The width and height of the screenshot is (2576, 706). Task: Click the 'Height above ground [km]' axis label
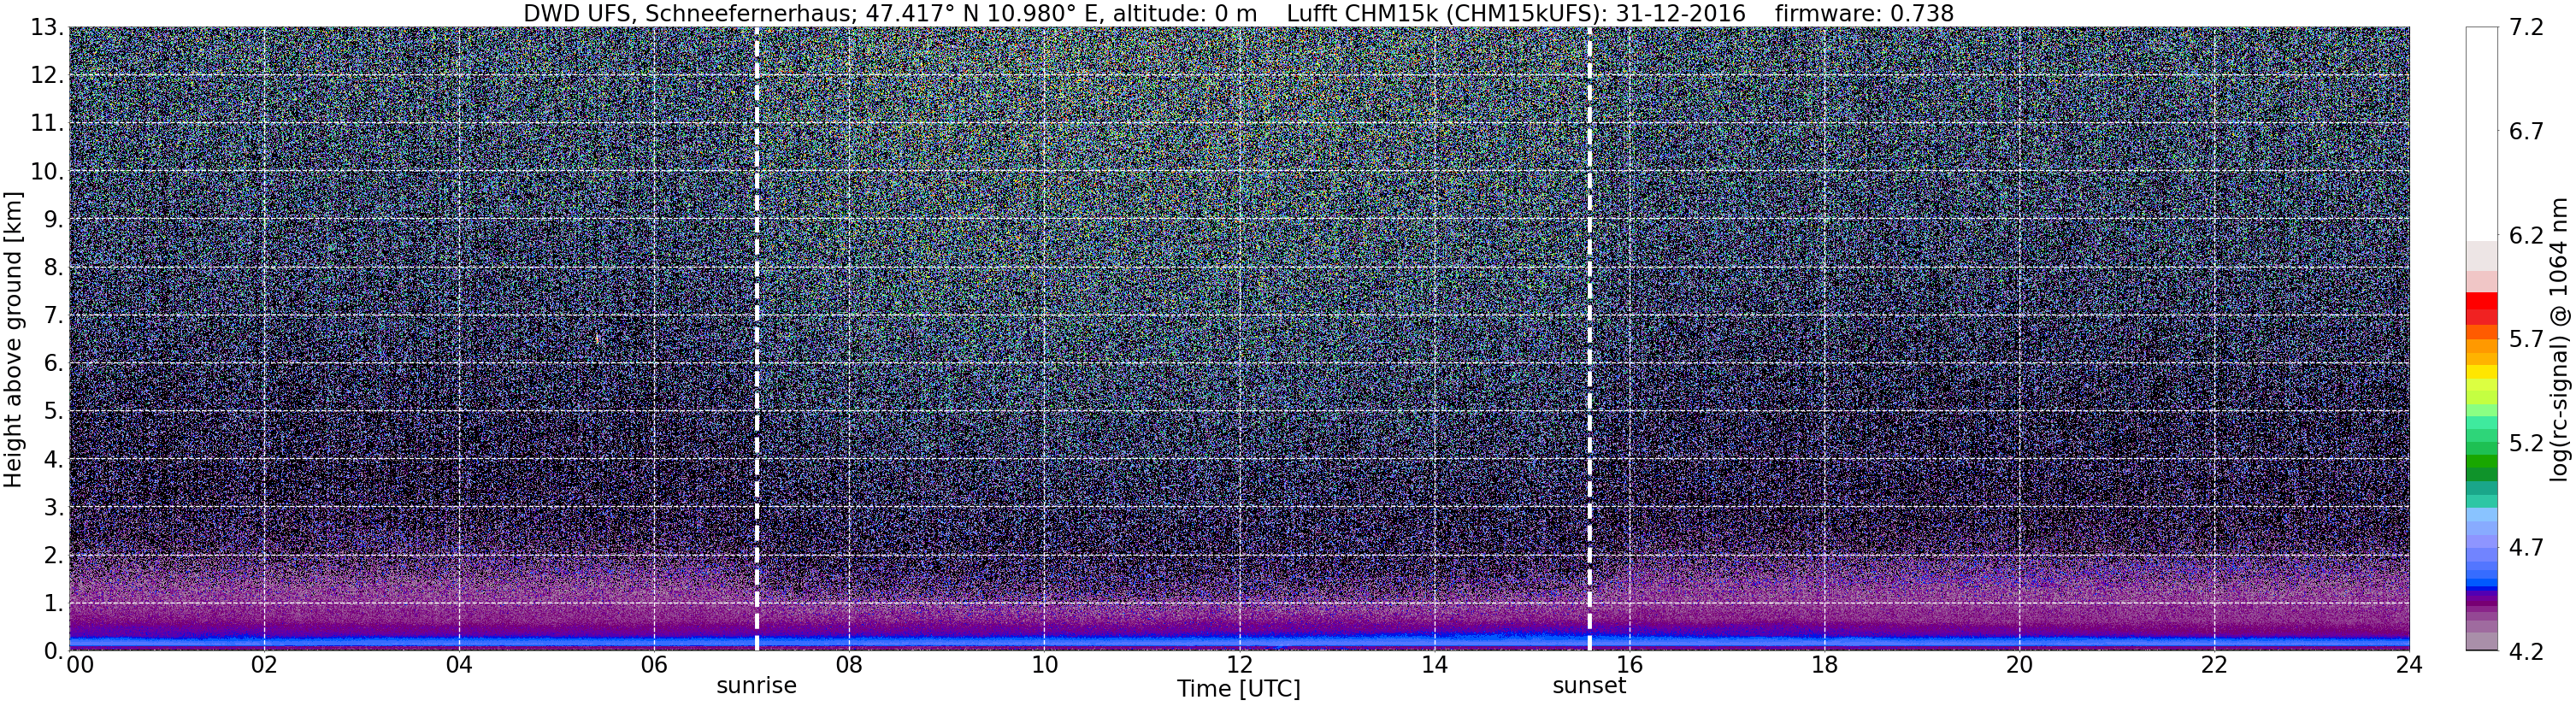[13, 339]
